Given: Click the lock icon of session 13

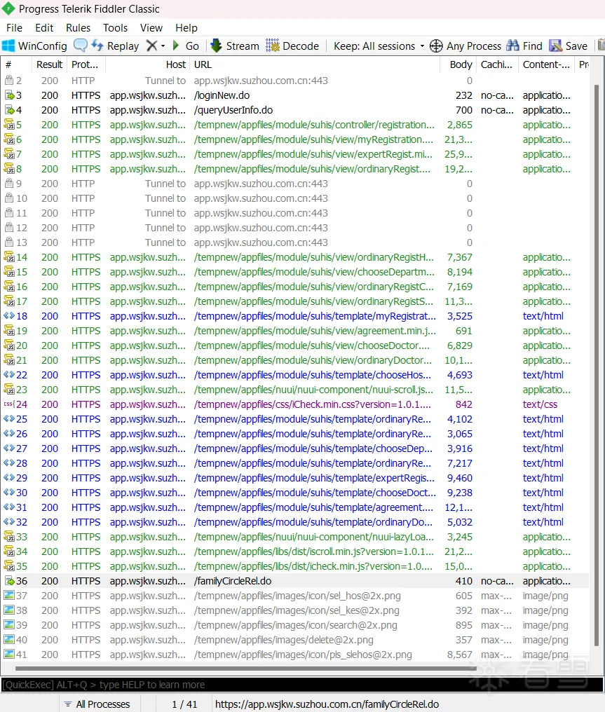Looking at the screenshot, I should [x=8, y=242].
